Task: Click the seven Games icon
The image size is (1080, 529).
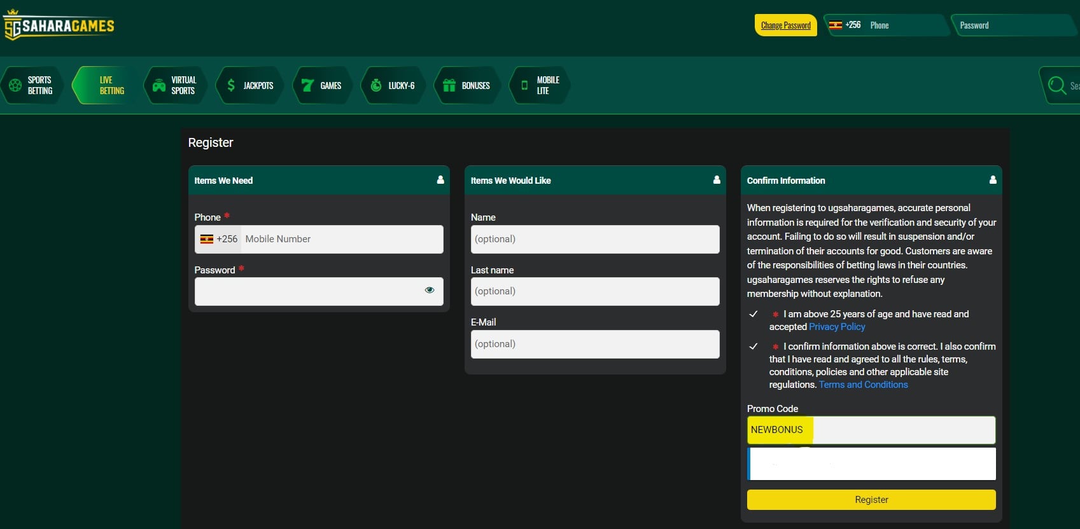Action: point(307,85)
